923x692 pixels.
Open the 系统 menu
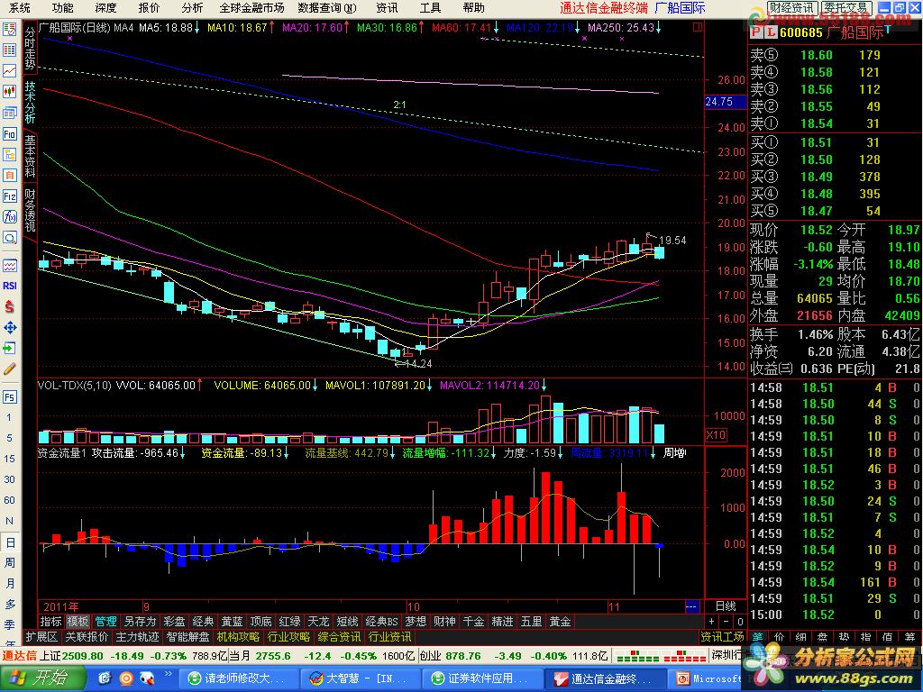tap(20, 7)
